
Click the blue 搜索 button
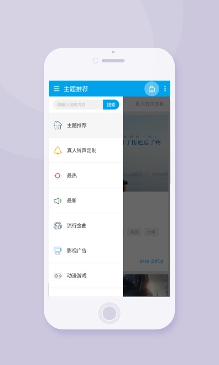click(111, 104)
